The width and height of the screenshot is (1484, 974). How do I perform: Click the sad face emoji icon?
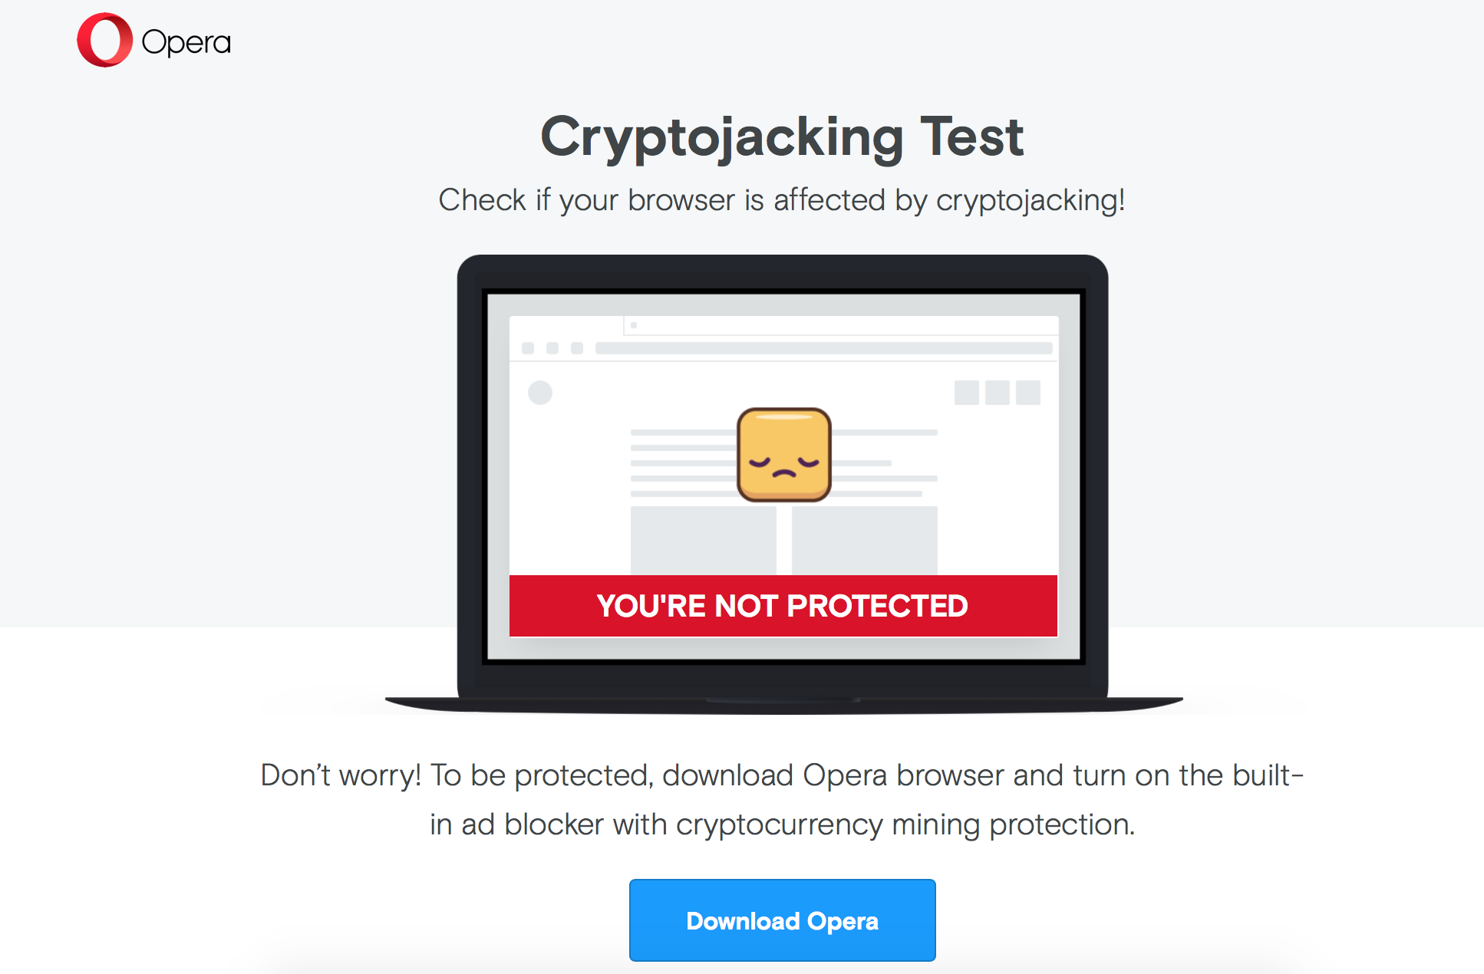(783, 455)
